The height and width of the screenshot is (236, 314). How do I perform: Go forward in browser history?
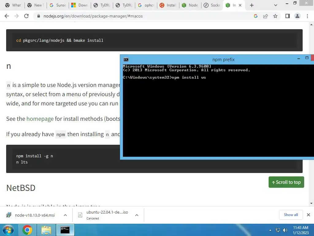click(x=17, y=16)
